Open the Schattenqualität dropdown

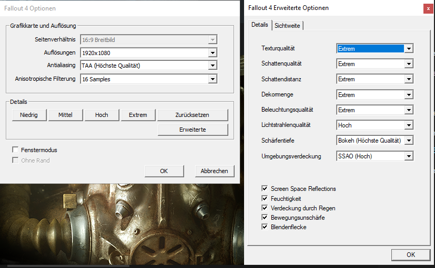(x=375, y=63)
